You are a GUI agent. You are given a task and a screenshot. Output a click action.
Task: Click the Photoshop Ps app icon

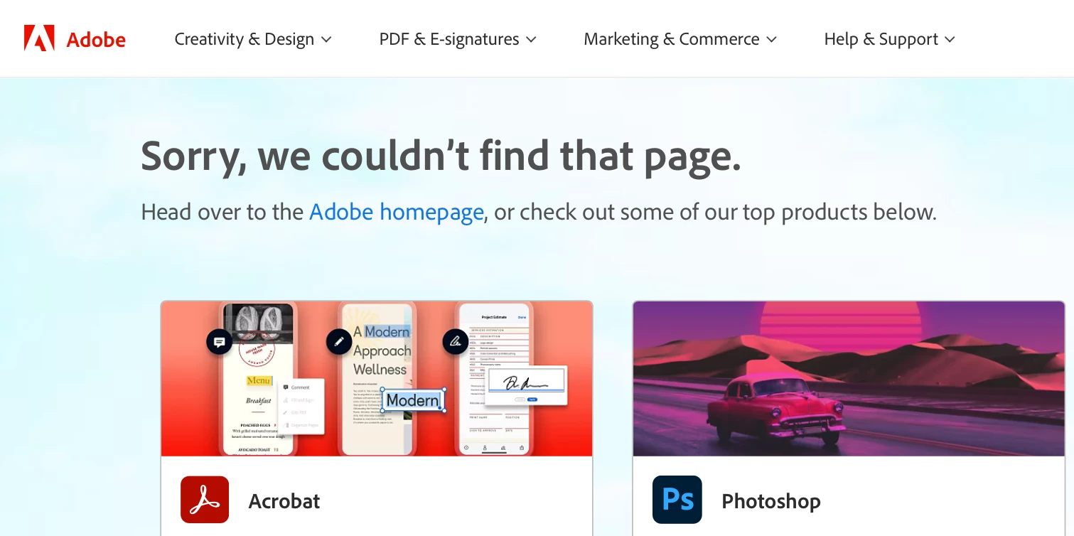[677, 500]
